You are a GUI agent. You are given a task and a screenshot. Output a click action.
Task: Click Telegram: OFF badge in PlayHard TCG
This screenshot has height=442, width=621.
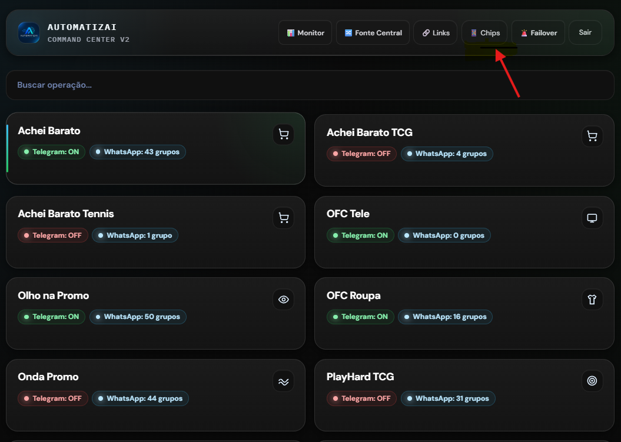point(361,398)
